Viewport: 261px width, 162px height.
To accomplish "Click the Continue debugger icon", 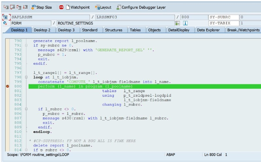I will [25, 7].
